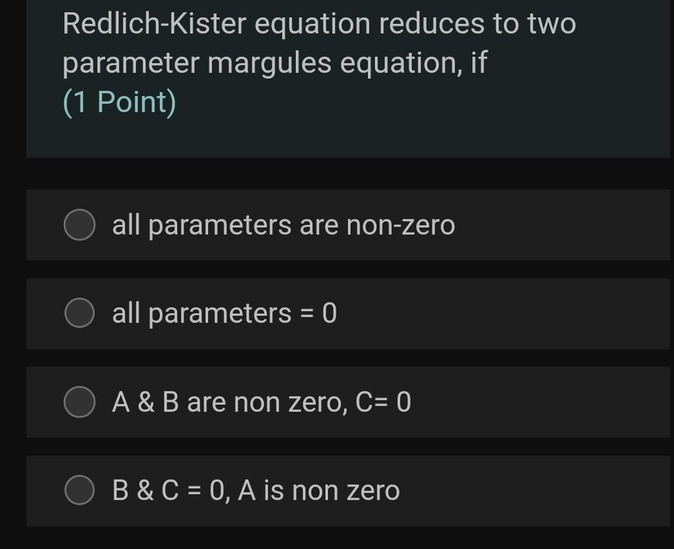
Task: Click the radio circle beside "all parameters = 0"
Action: pos(79,313)
